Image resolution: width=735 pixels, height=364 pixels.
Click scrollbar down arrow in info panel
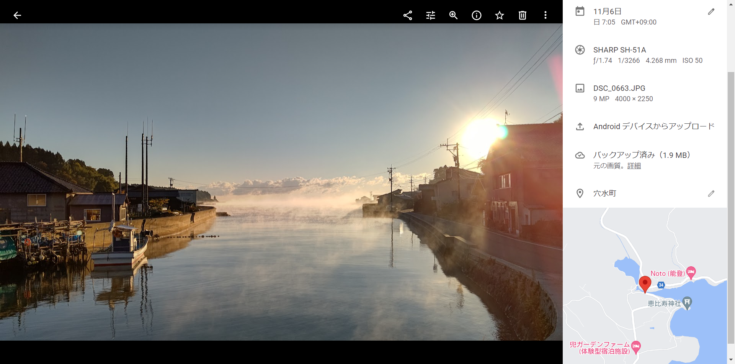731,360
